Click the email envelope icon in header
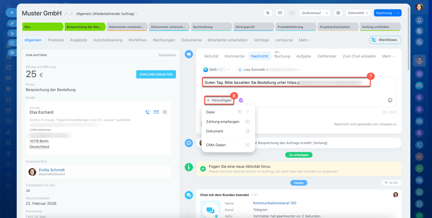432x218 pixels. (279, 13)
